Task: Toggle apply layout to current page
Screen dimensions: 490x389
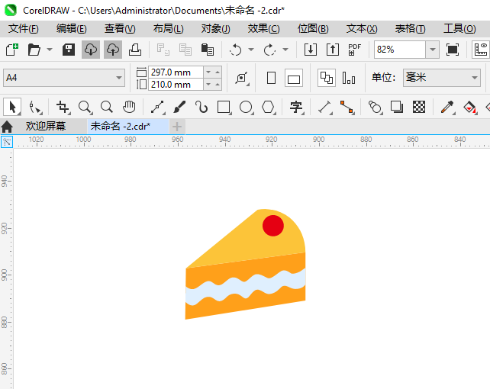Action: pyautogui.click(x=349, y=78)
